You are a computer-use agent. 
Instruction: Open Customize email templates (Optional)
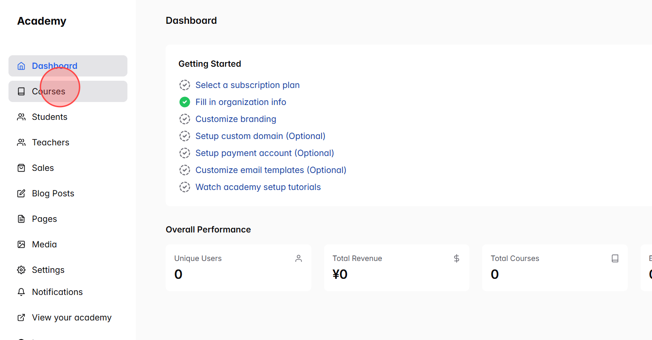(x=271, y=170)
